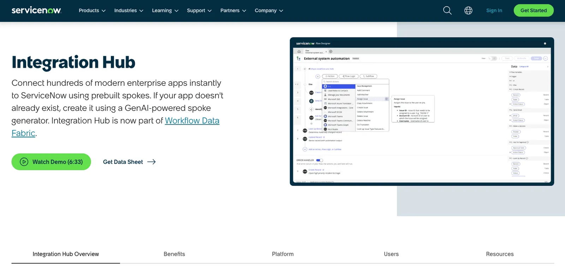
Task: Hit the green Get Started button
Action: pyautogui.click(x=534, y=11)
